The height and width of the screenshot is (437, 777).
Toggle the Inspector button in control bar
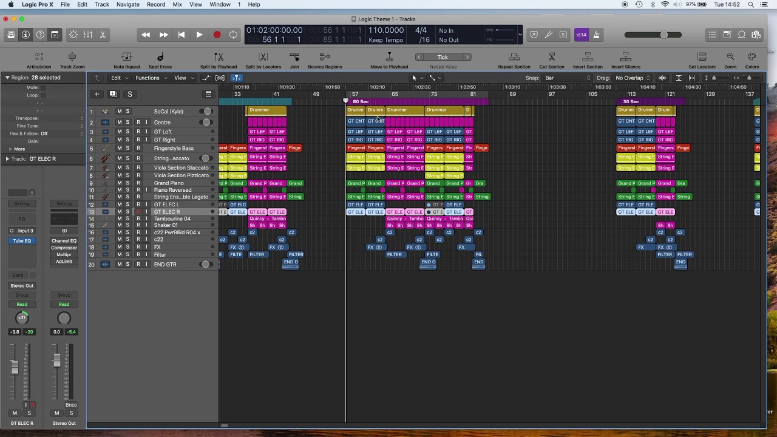point(25,35)
